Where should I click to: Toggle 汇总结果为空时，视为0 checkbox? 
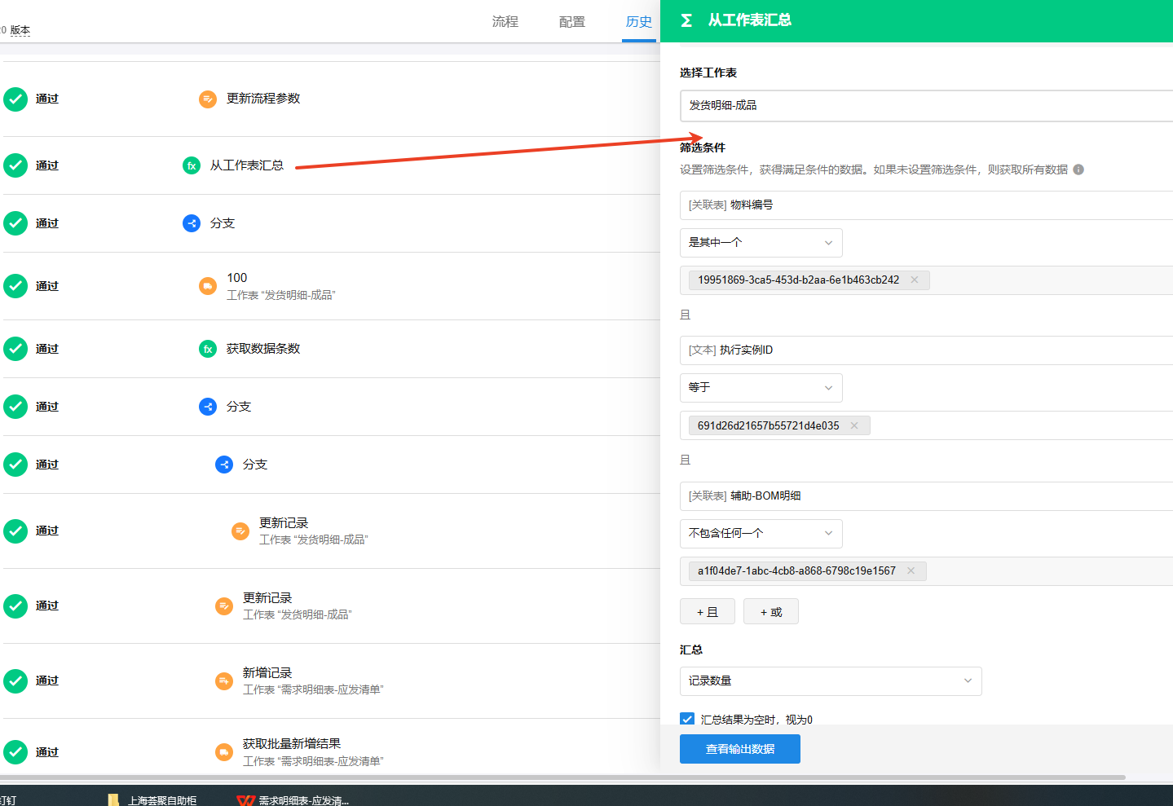coord(687,719)
